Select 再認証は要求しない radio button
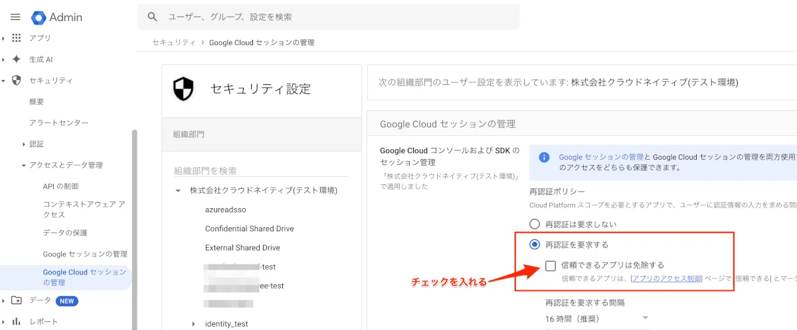 [x=535, y=224]
